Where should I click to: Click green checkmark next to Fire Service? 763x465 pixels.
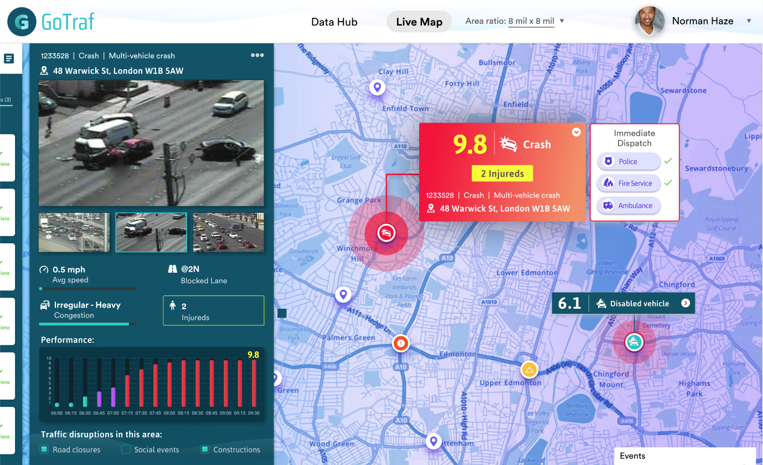(668, 182)
